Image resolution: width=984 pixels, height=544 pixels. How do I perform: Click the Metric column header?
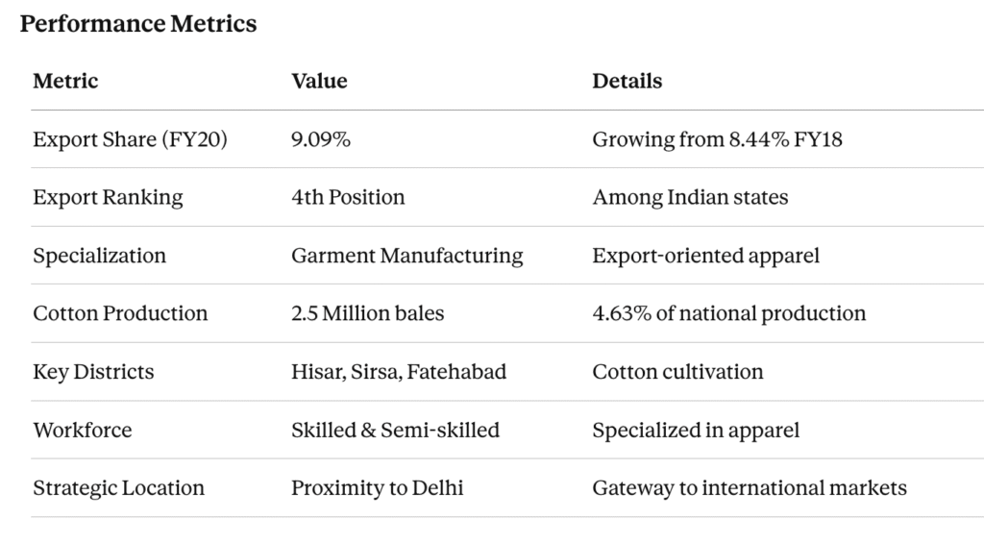(65, 81)
